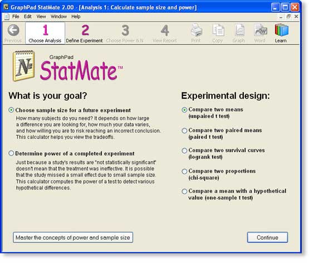Select step 1 Choose Analysis tab
The image size is (309, 263).
click(x=45, y=33)
